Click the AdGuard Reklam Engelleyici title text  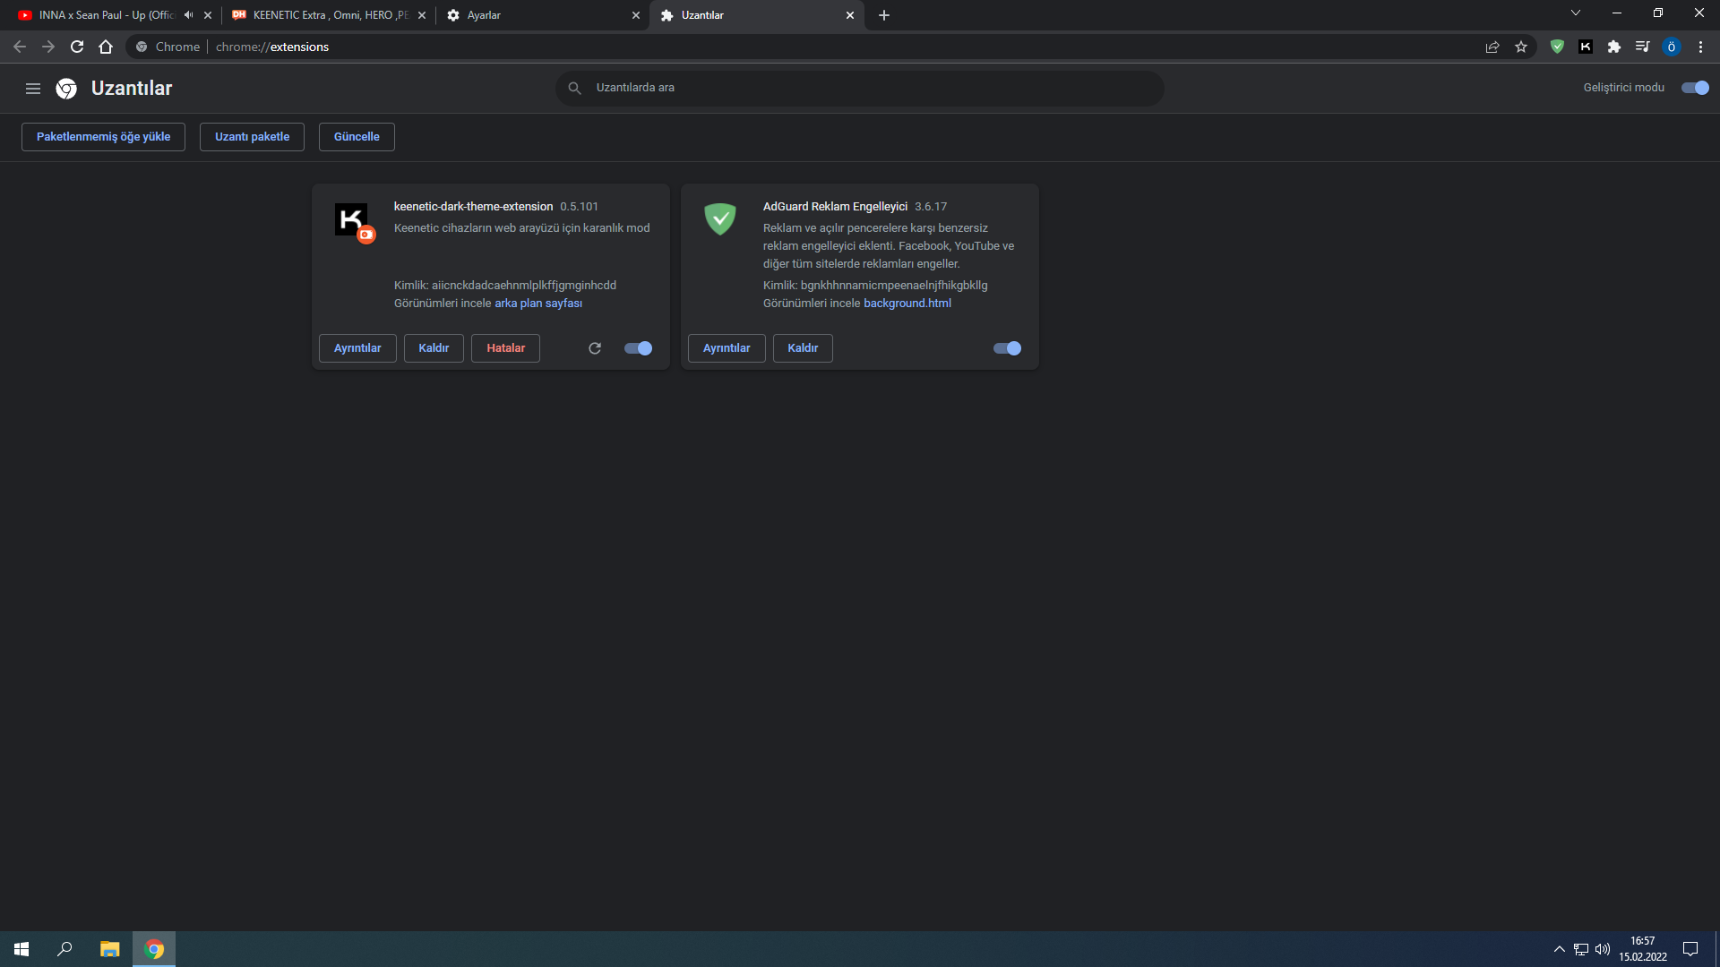(835, 207)
